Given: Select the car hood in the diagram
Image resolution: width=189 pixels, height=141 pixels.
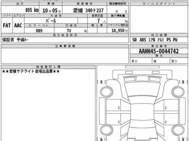Looking at the screenshot, I should [x=142, y=89].
